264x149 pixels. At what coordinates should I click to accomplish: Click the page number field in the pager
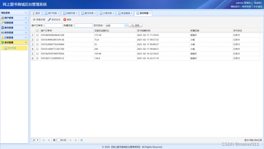click(x=58, y=140)
